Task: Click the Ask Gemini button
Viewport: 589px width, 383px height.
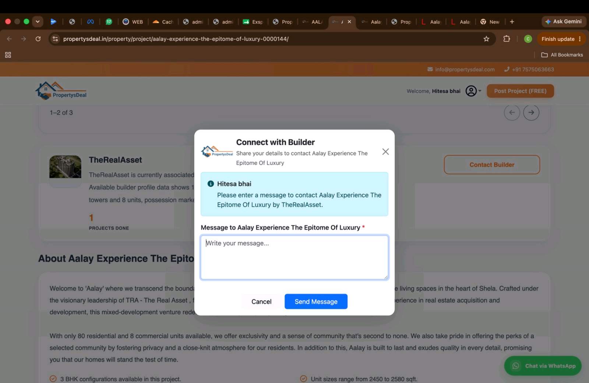Action: pos(564,22)
